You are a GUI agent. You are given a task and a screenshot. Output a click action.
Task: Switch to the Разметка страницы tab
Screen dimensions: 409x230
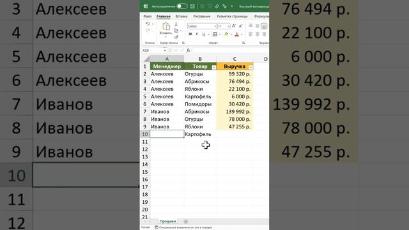coord(232,16)
